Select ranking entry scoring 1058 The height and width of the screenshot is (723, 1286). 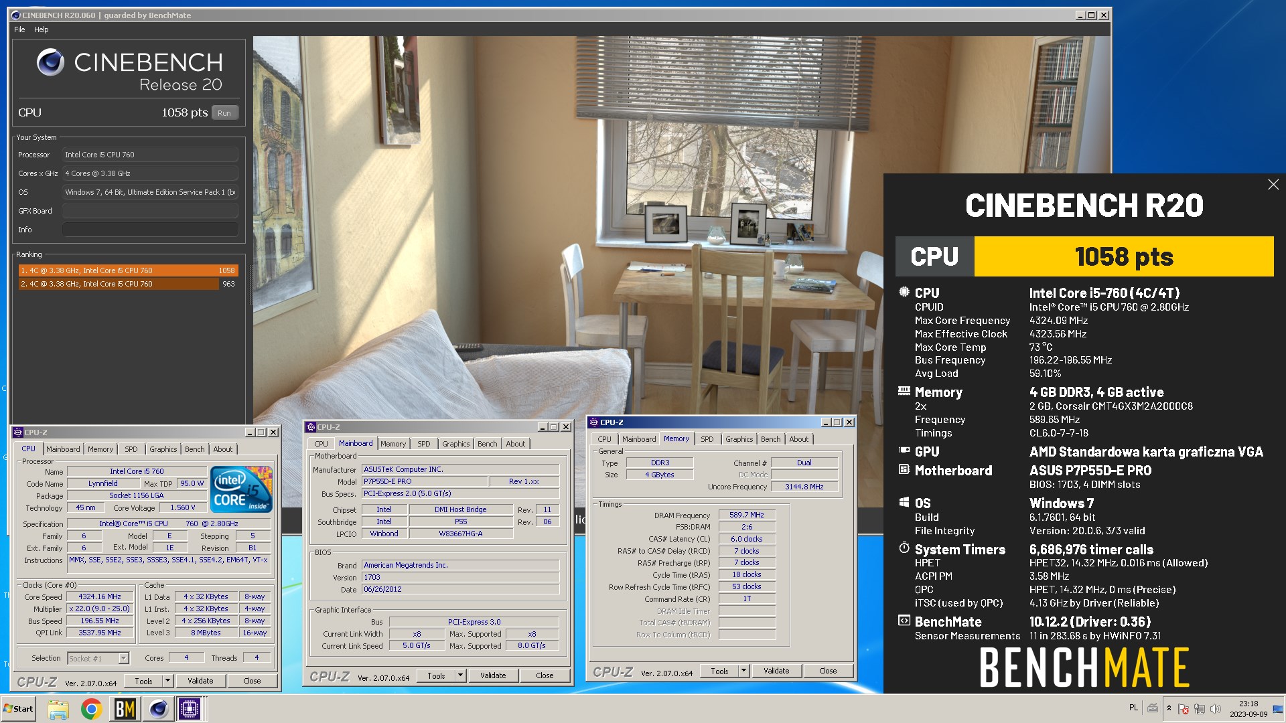tap(128, 270)
